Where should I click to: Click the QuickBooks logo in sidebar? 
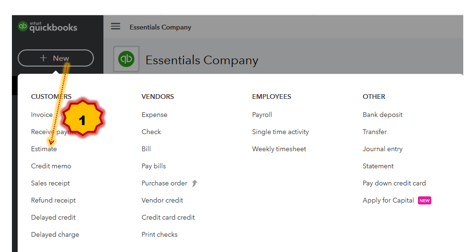[47, 27]
